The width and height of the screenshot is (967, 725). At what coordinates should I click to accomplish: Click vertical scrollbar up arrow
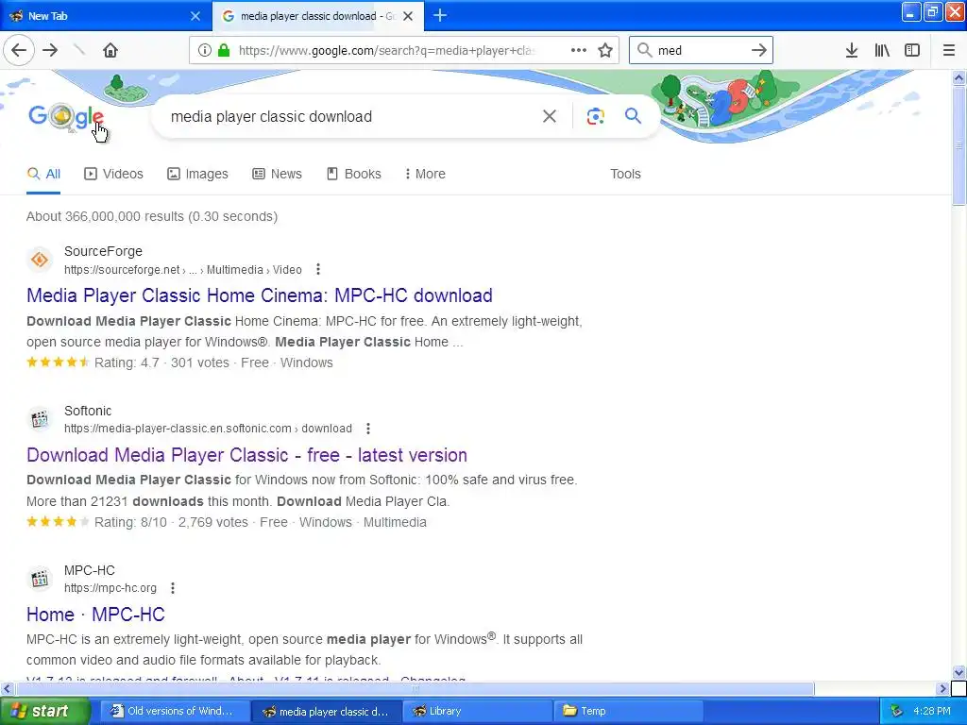click(959, 77)
